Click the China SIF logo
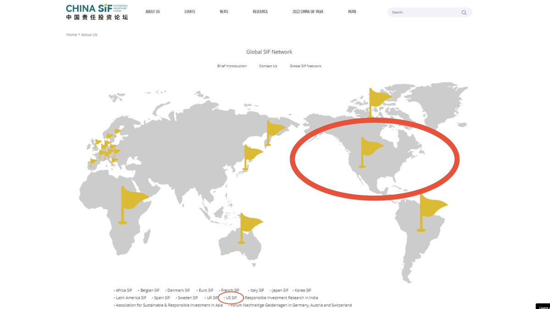Viewport: 550px width, 309px height. click(97, 12)
